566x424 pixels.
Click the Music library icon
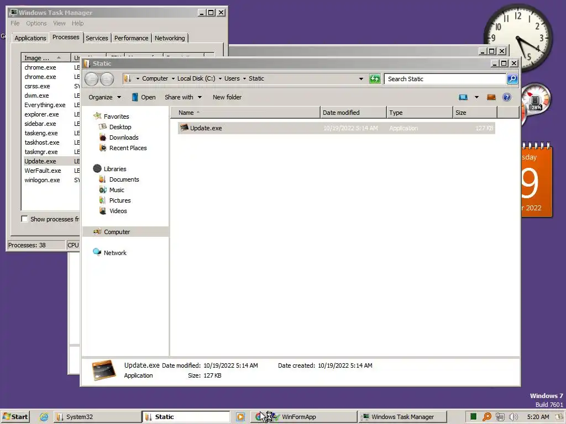click(103, 190)
